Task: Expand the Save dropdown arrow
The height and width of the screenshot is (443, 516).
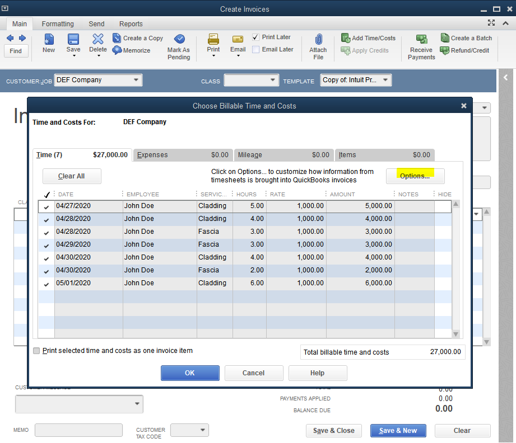Action: [74, 56]
